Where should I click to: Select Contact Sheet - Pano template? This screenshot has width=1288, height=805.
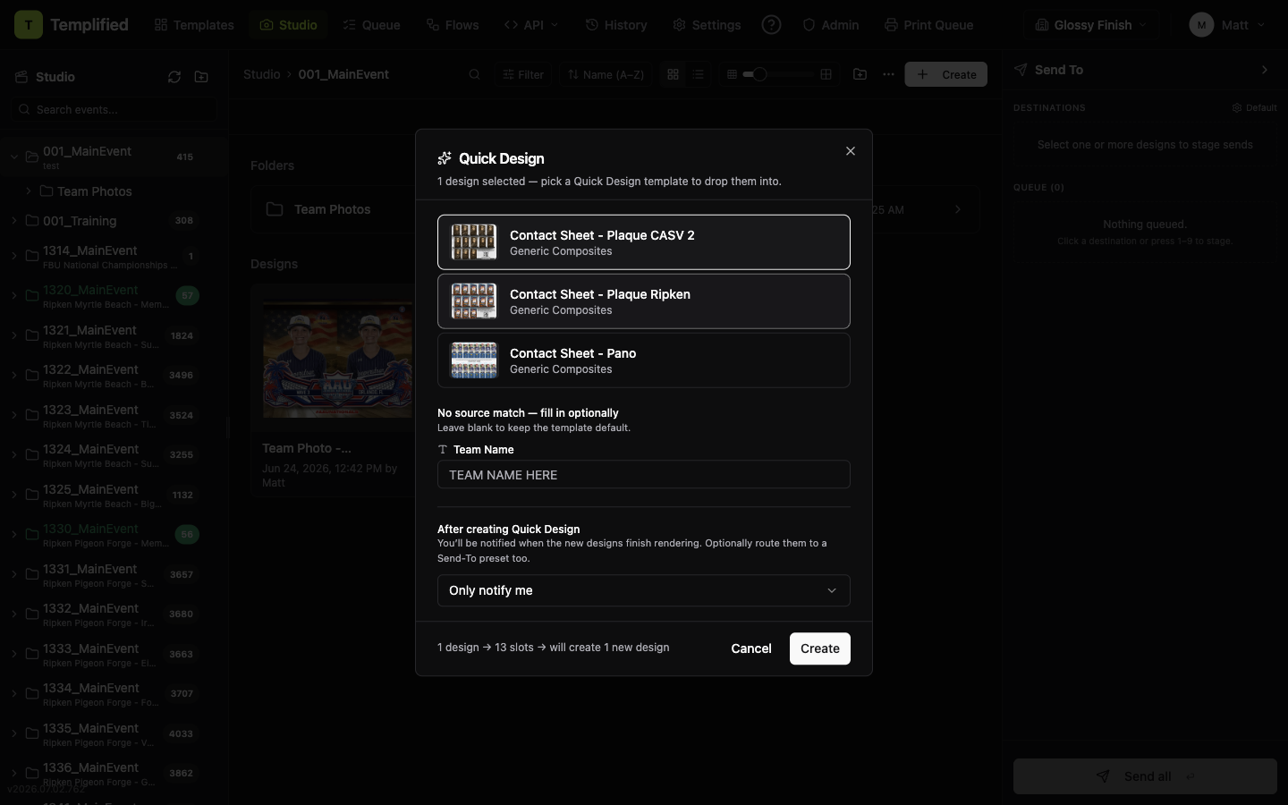coord(644,360)
